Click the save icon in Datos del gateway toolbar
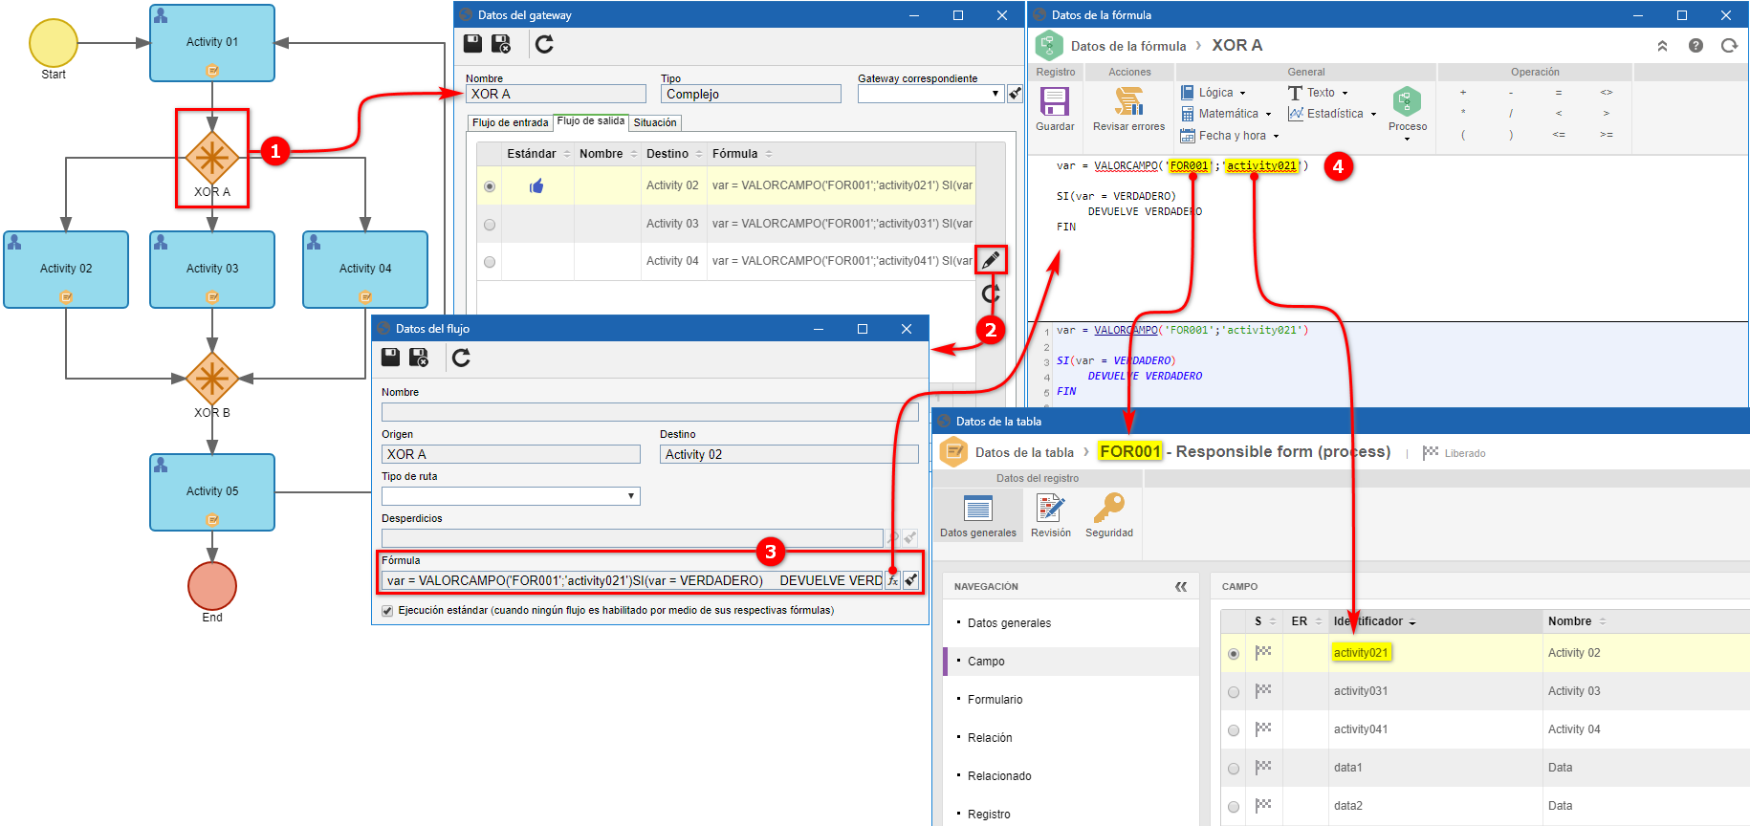1750x826 pixels. [472, 43]
